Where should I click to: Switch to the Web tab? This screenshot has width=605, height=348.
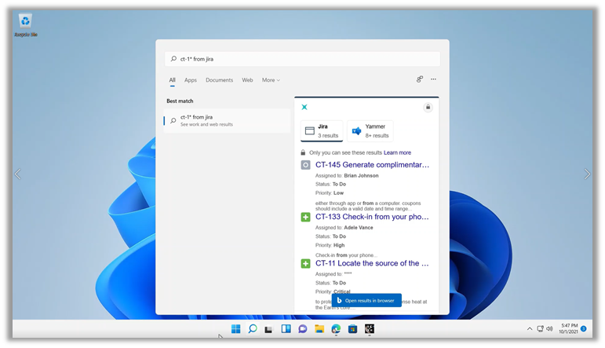pyautogui.click(x=247, y=80)
